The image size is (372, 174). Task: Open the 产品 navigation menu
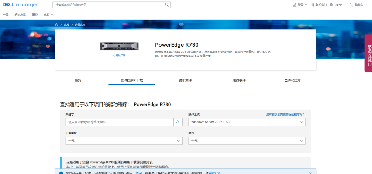click(x=6, y=15)
